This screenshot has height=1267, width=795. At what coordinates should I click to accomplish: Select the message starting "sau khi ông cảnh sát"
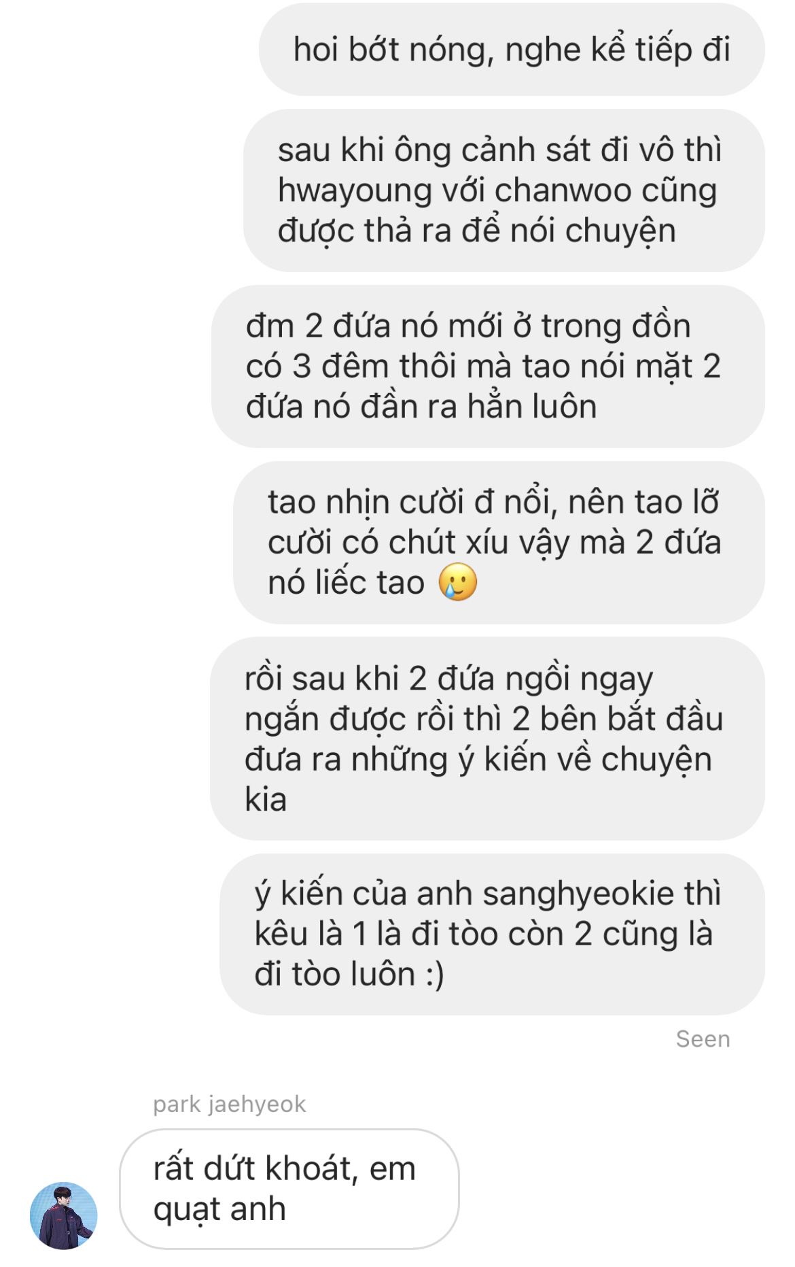point(504,190)
